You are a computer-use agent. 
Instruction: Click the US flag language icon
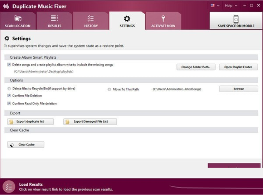(213, 5)
